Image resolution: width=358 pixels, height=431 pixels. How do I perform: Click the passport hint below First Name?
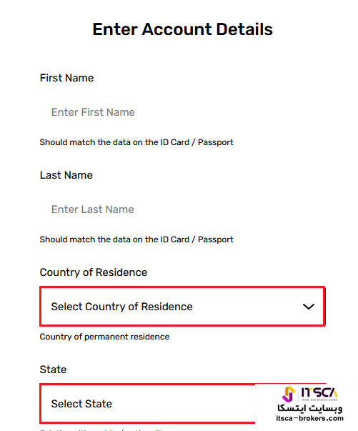pyautogui.click(x=136, y=142)
